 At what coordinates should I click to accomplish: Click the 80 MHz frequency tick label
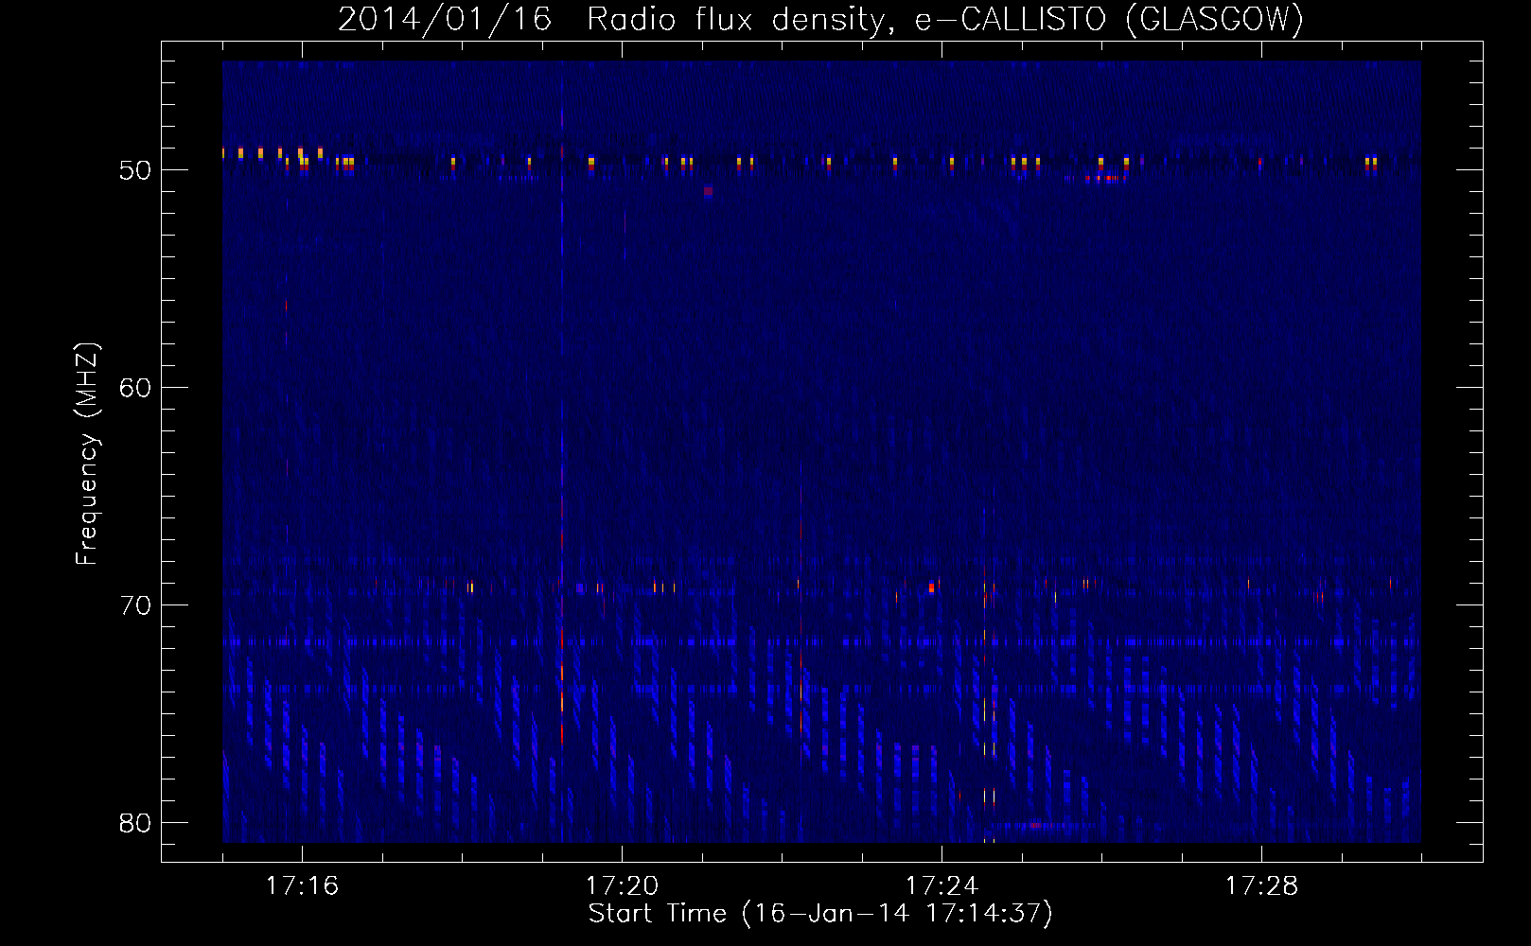click(135, 823)
